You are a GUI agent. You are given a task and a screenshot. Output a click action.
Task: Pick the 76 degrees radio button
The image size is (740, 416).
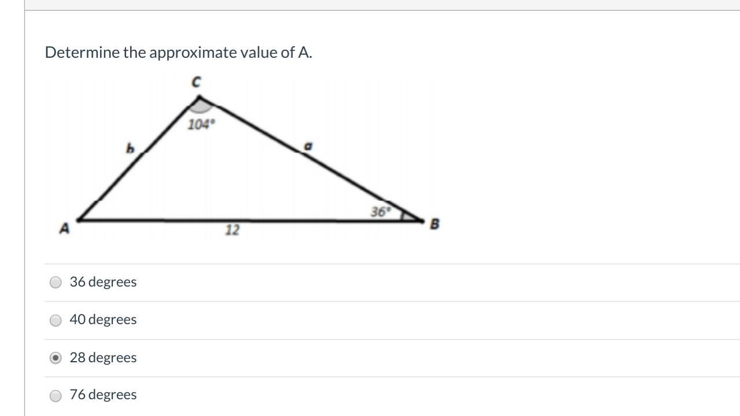click(56, 396)
